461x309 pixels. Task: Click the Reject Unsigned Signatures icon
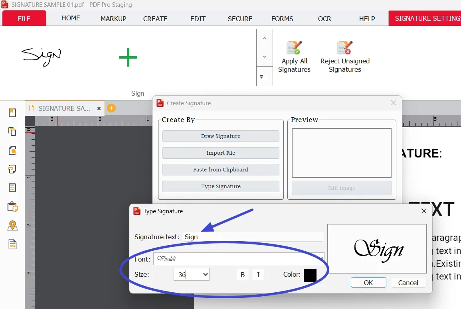click(345, 48)
